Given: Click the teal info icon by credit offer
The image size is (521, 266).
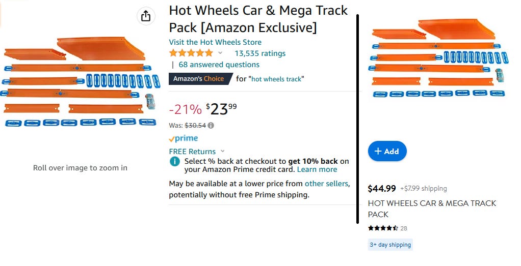Looking at the screenshot, I should pos(174,161).
